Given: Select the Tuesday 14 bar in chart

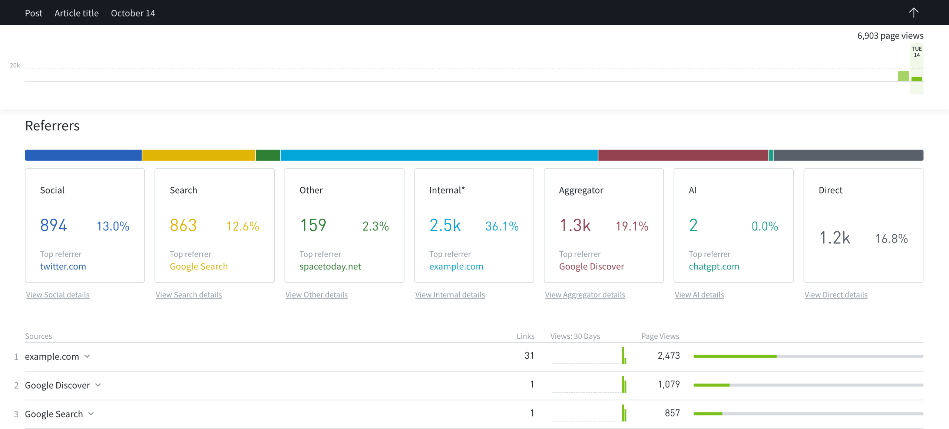Looking at the screenshot, I should coord(916,78).
